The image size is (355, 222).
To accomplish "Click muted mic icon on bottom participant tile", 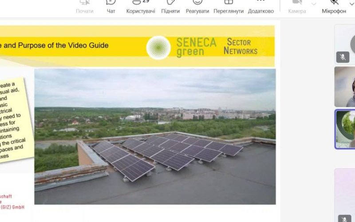I will click(344, 218).
